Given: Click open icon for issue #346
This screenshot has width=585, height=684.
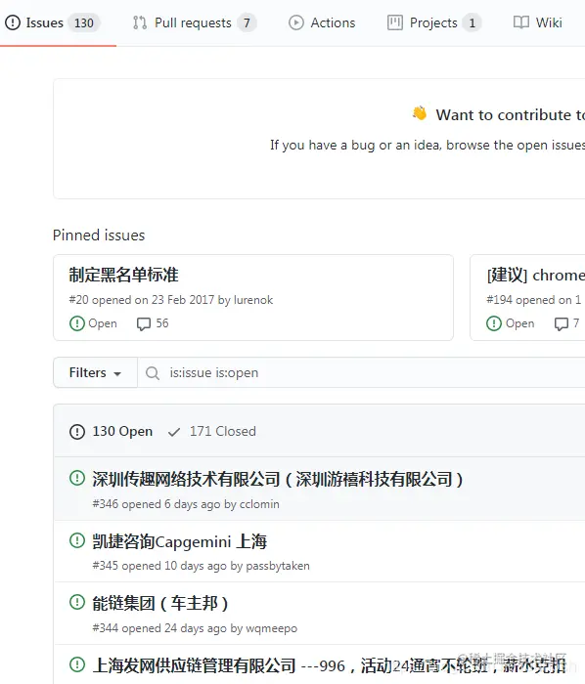Looking at the screenshot, I should click(x=77, y=478).
